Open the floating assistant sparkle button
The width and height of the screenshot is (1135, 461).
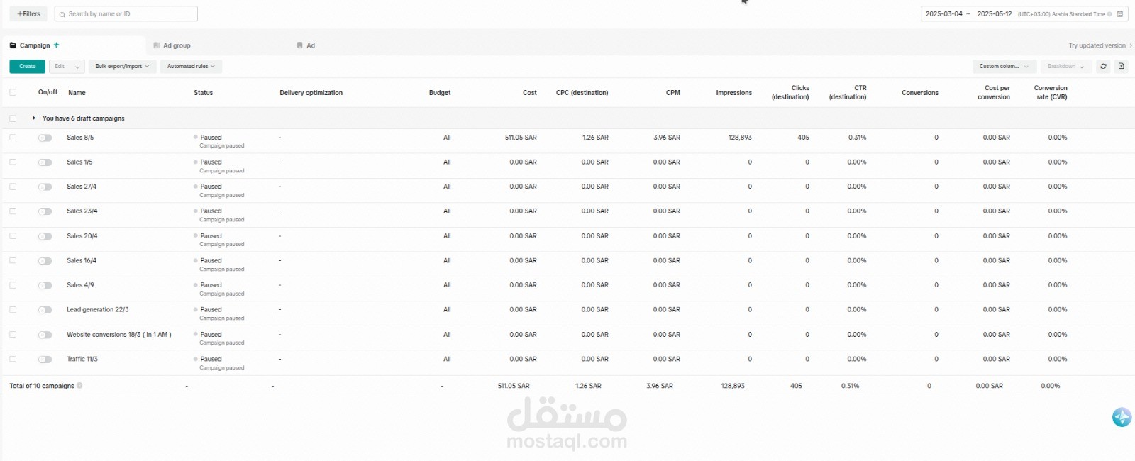tap(1122, 417)
